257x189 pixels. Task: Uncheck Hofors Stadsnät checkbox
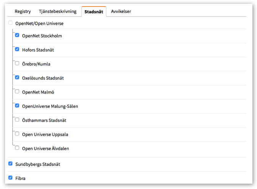(x=17, y=49)
